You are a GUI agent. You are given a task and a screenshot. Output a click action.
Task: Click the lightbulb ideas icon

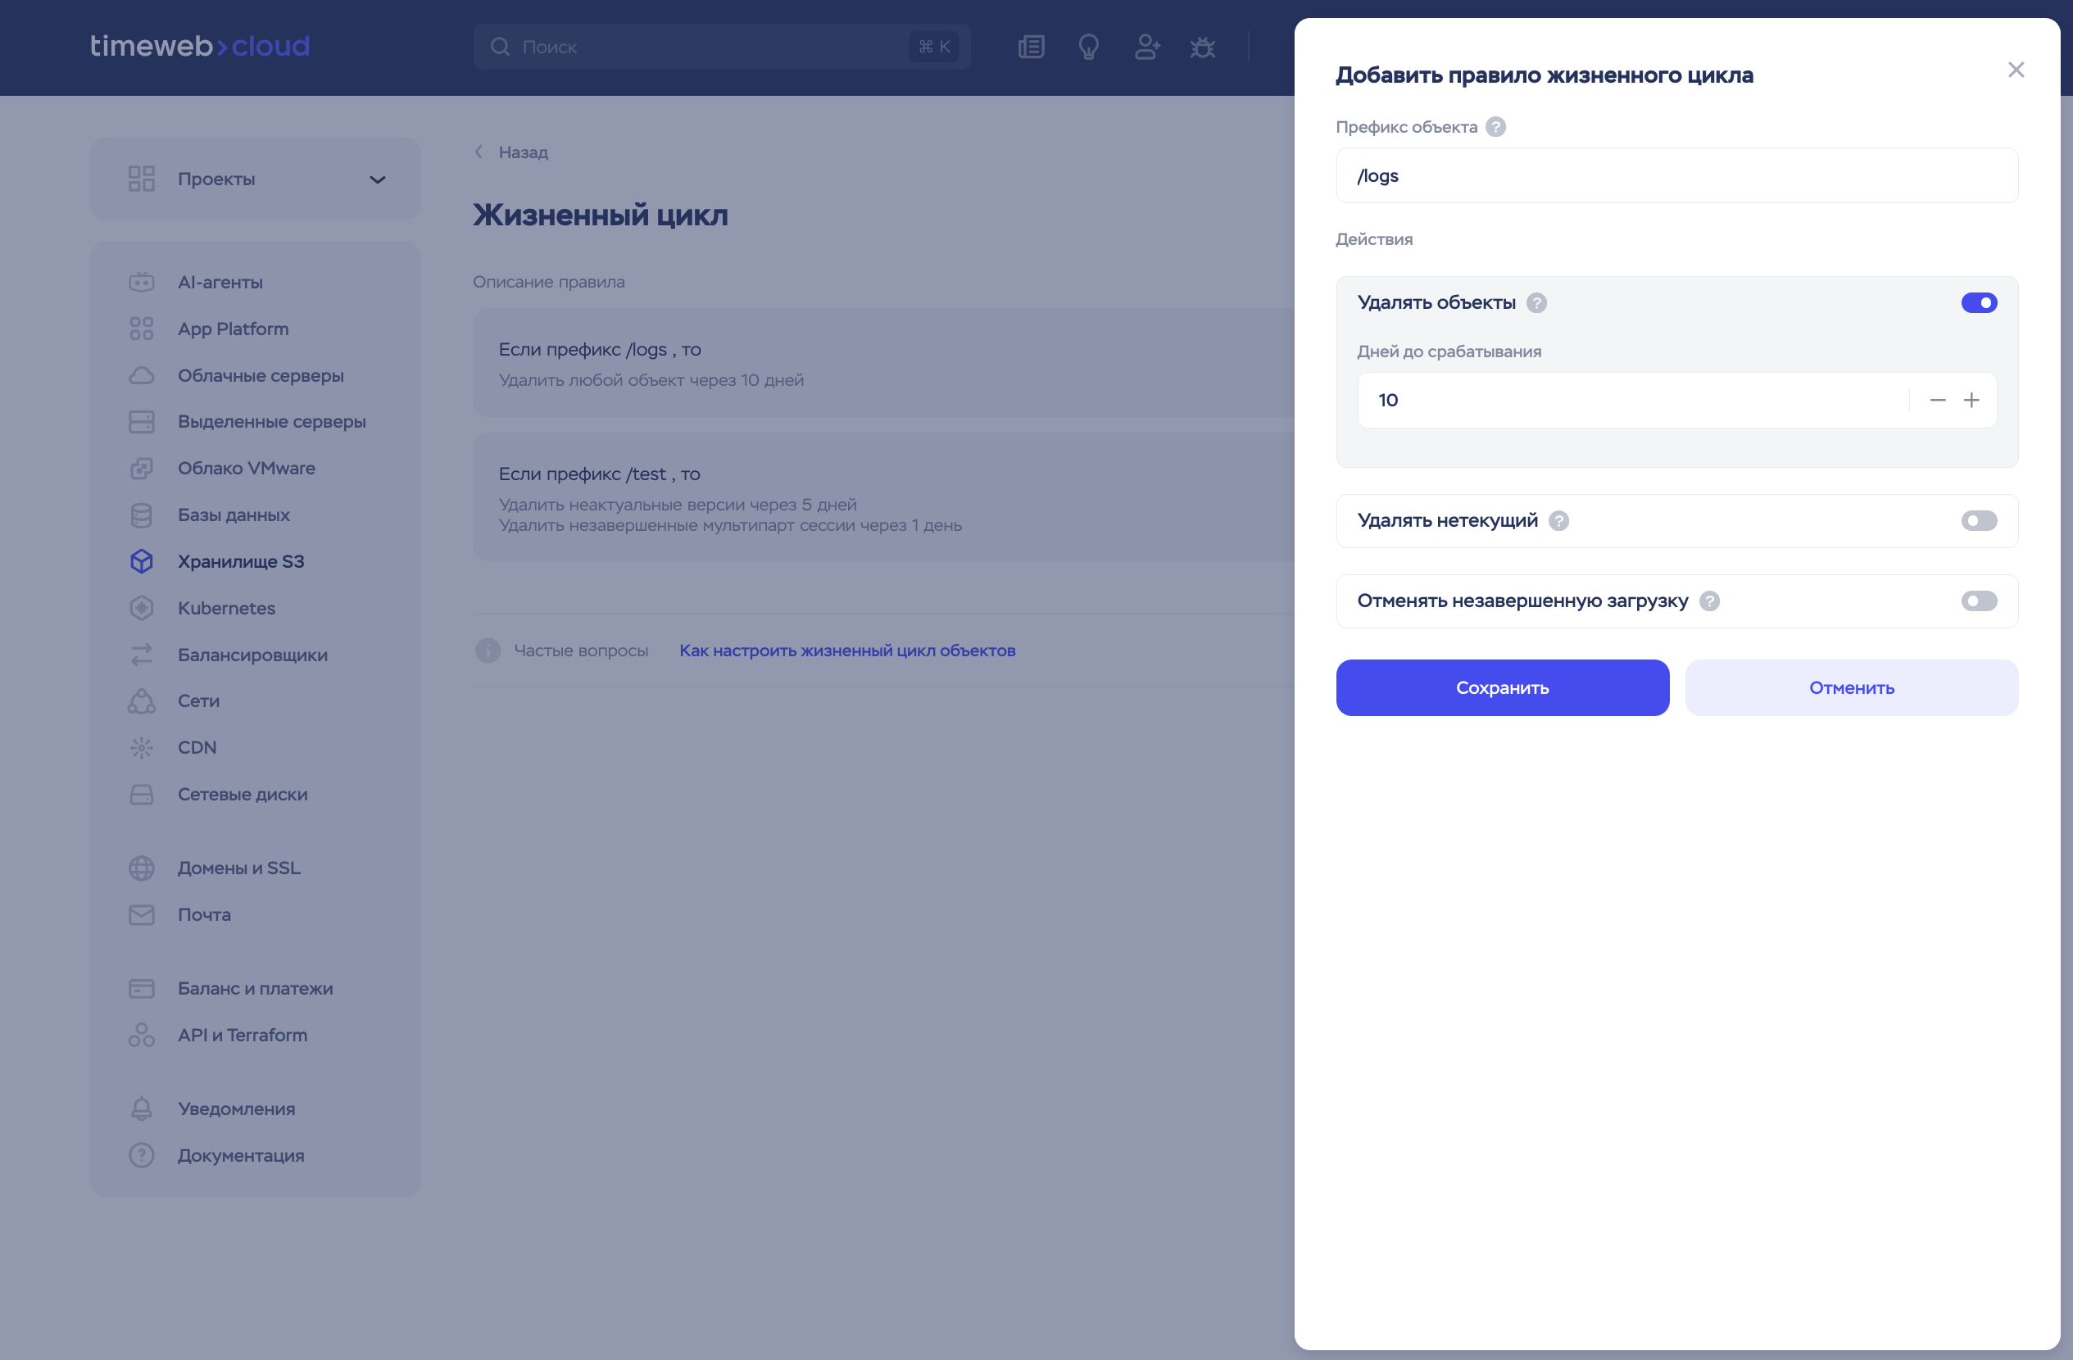[x=1089, y=47]
